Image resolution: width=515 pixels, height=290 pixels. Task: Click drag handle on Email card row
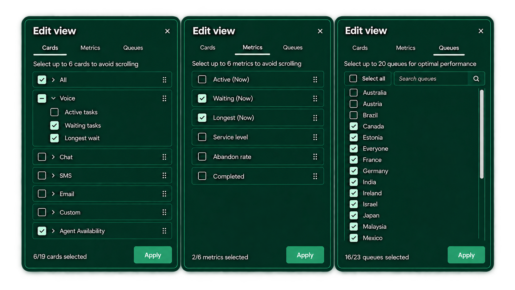tap(164, 194)
